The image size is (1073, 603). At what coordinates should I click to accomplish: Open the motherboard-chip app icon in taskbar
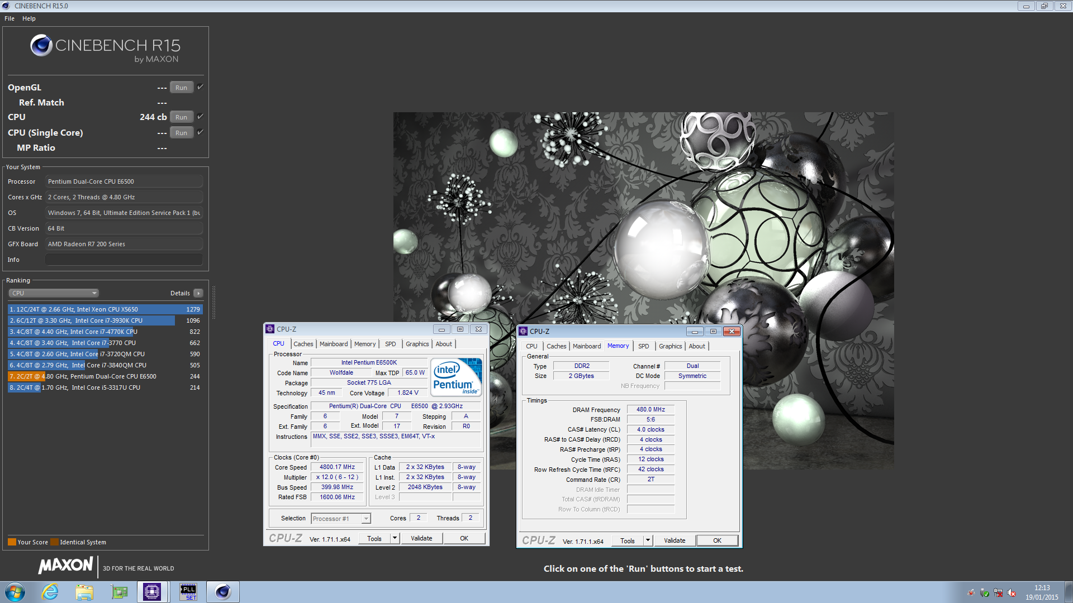[x=119, y=592]
